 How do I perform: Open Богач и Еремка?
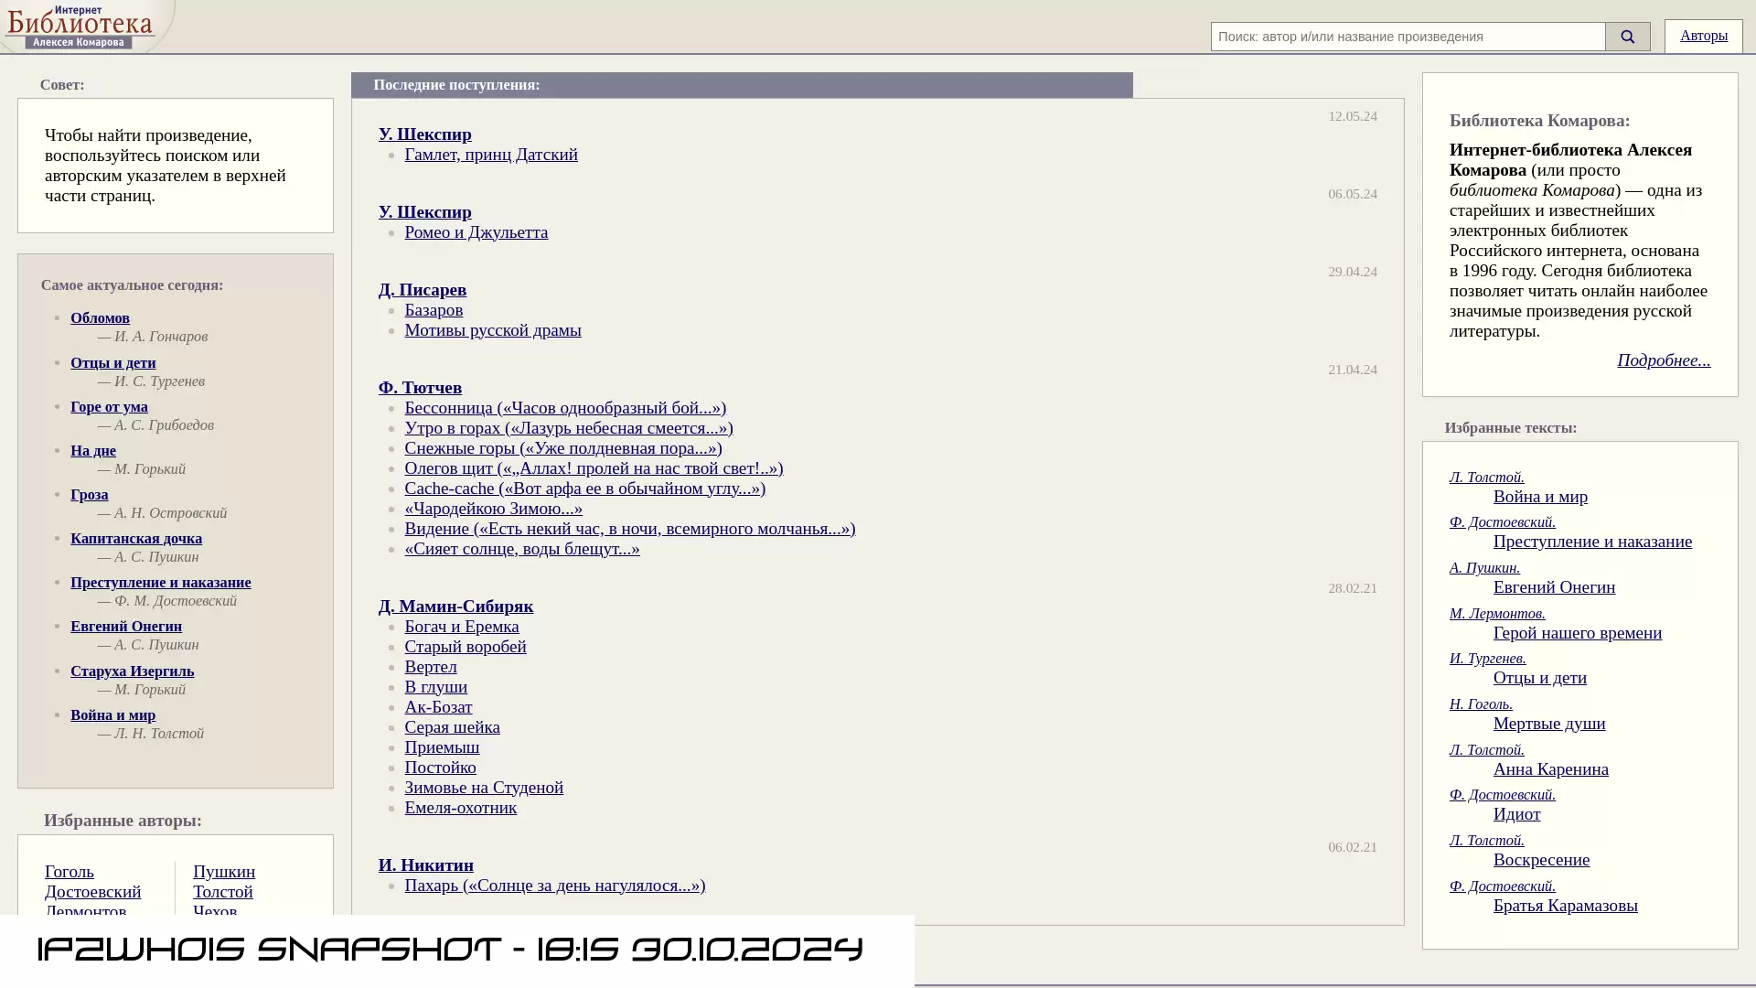[462, 627]
